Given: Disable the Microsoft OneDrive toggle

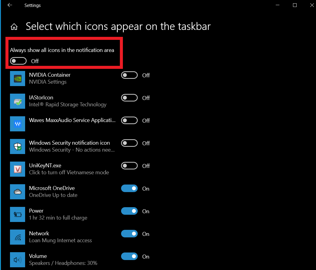Looking at the screenshot, I should [x=129, y=188].
